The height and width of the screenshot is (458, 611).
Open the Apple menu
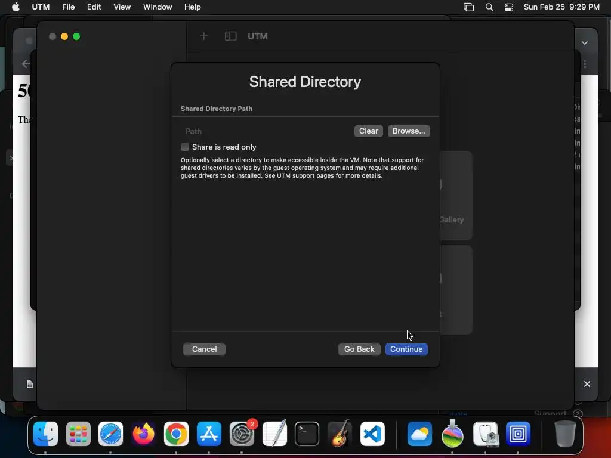pyautogui.click(x=16, y=7)
